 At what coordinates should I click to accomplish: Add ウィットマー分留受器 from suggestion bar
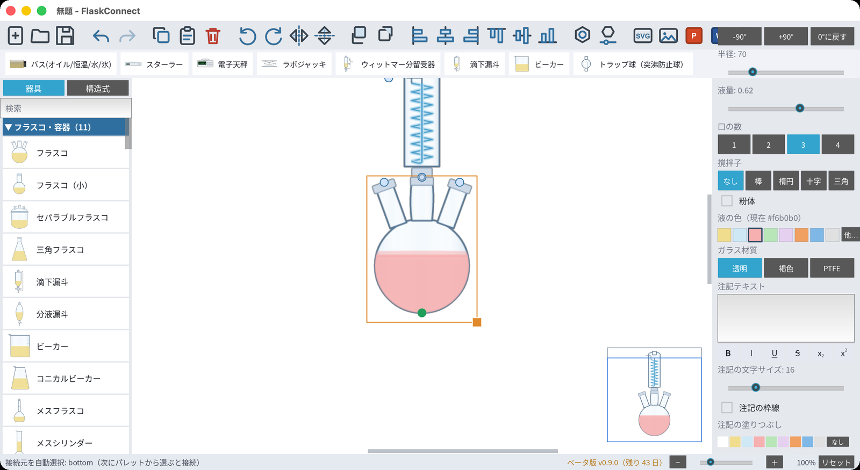389,64
